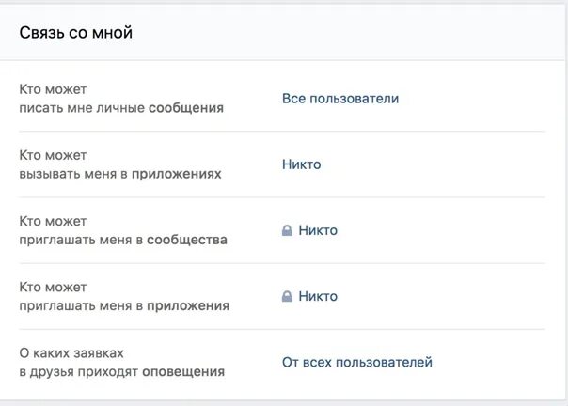The image size is (568, 406).
Task: Open 'Никто' dropdown for app calls
Action: 301,164
